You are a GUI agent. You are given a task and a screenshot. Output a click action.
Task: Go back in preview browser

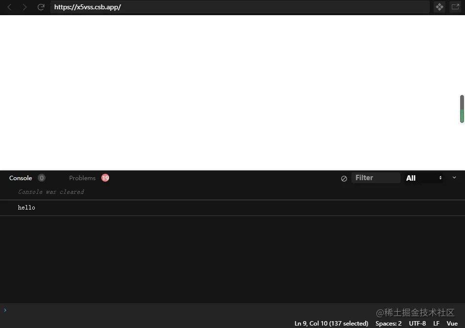(9, 7)
